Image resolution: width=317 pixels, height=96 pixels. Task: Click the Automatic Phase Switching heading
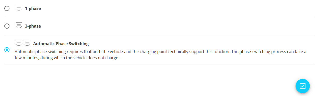(61, 44)
